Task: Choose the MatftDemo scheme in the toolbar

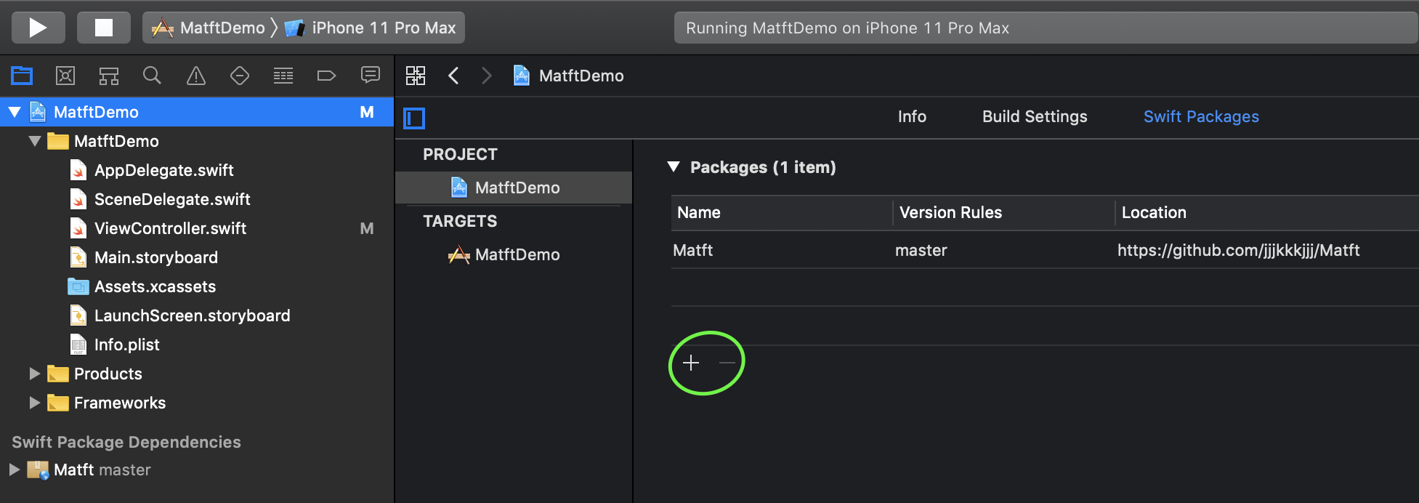Action: click(209, 28)
